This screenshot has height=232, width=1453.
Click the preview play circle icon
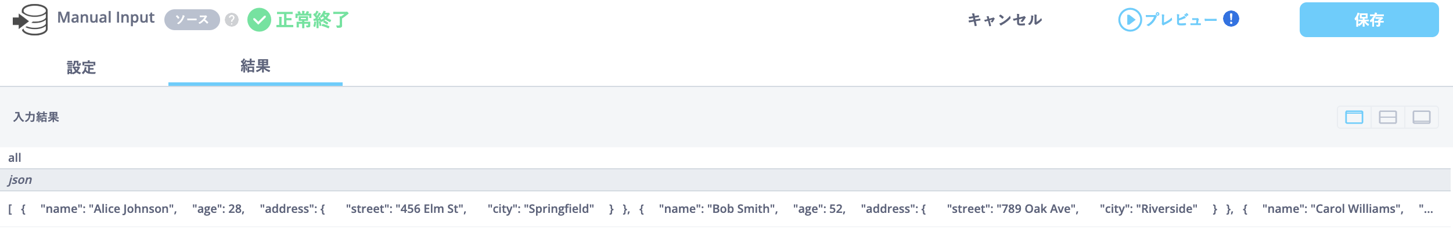tap(1130, 20)
